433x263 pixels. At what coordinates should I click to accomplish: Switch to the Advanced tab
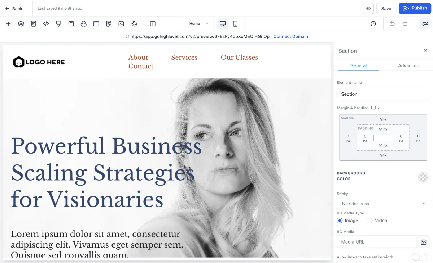(408, 65)
